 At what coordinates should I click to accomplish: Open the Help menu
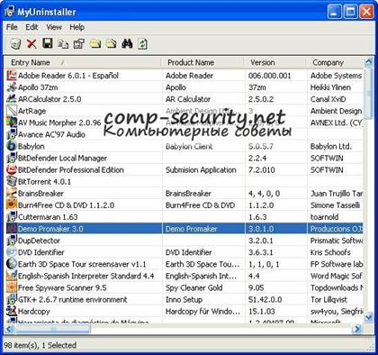pyautogui.click(x=77, y=27)
